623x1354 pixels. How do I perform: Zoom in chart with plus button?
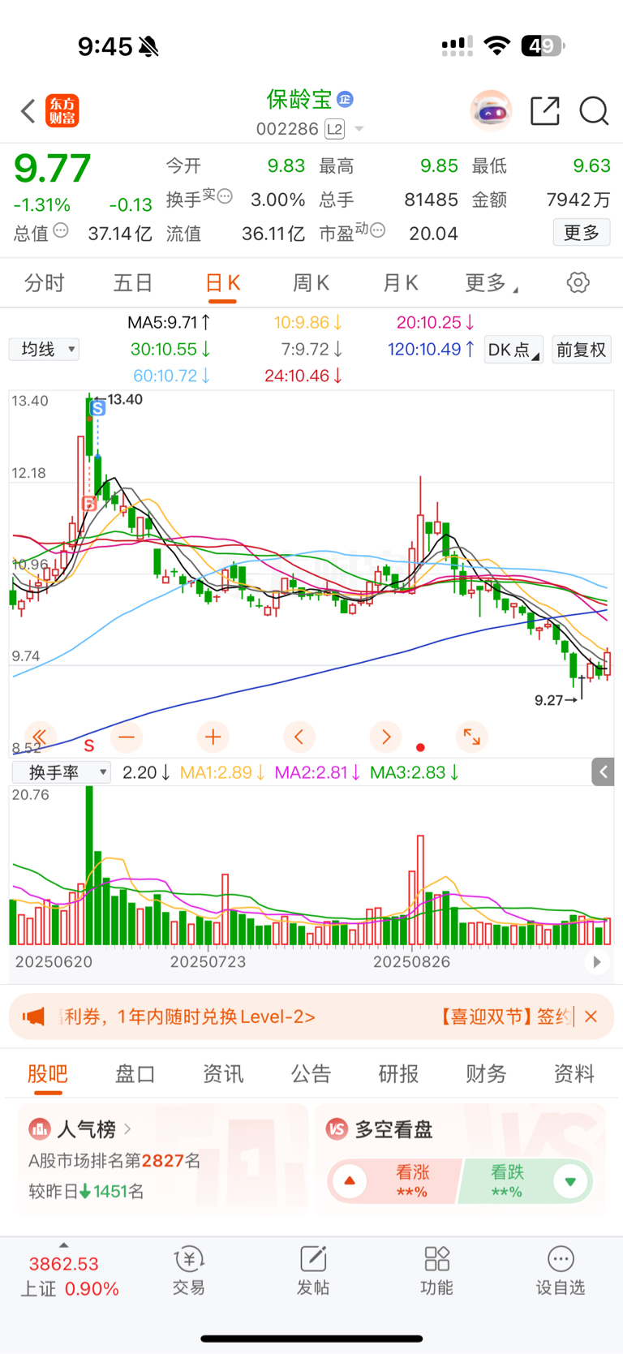213,737
